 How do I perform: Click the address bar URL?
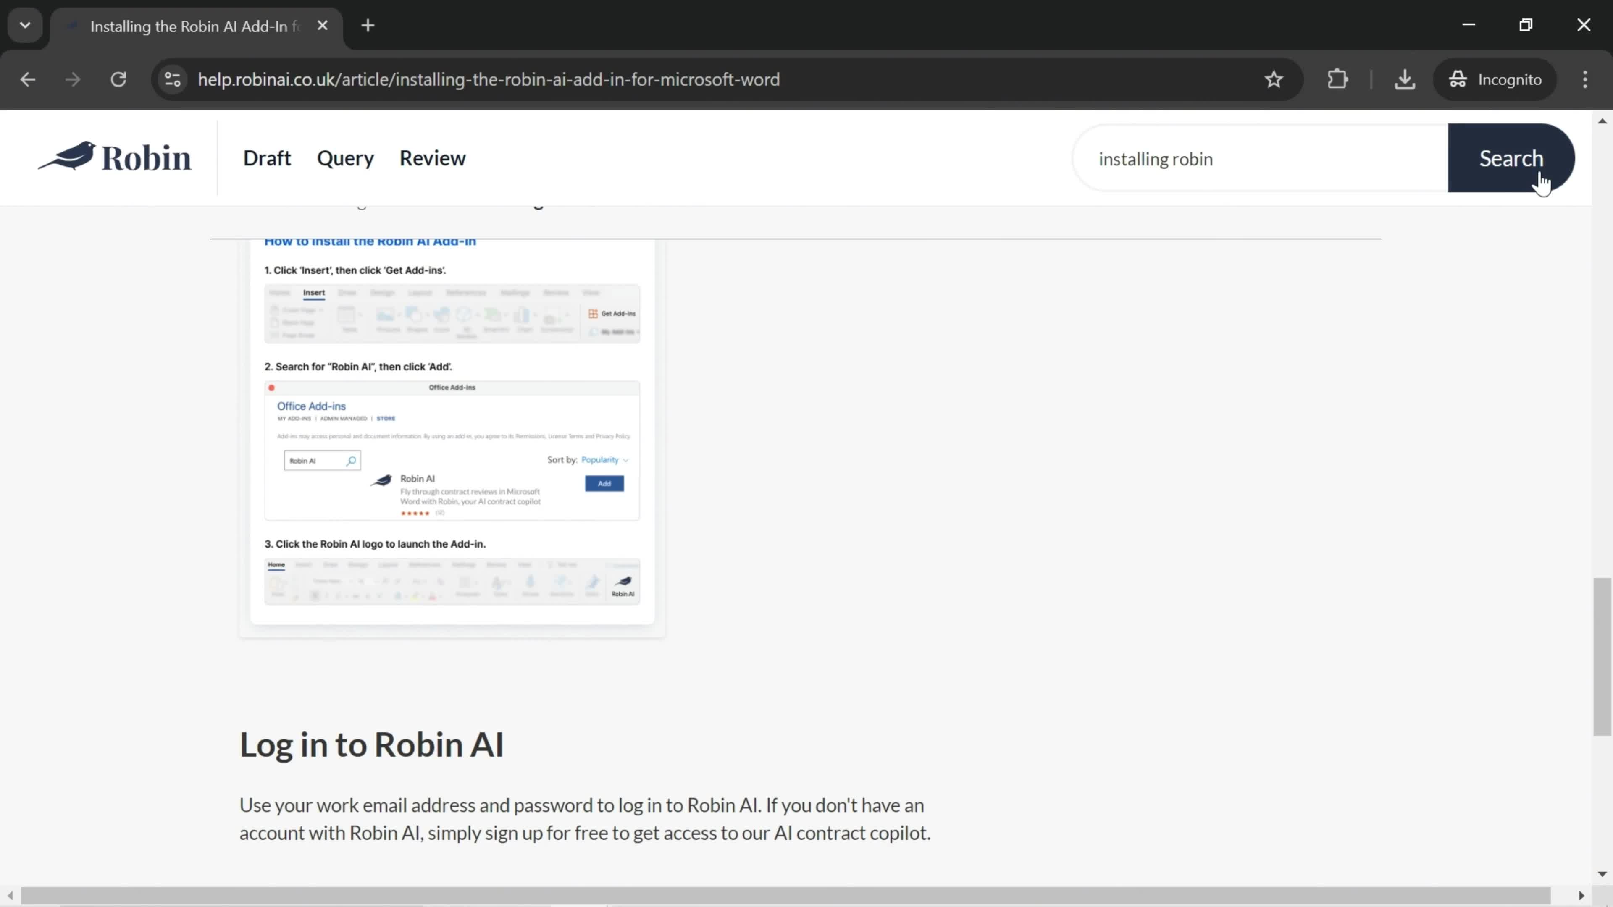click(x=489, y=79)
